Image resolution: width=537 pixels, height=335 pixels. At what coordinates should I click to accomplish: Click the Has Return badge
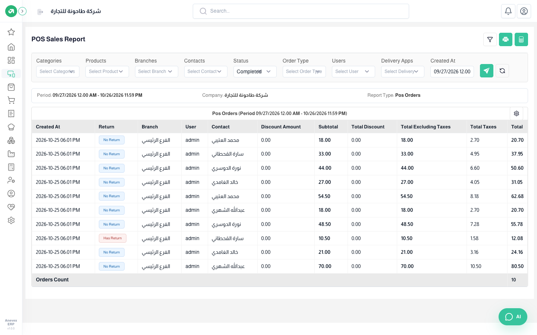tap(113, 238)
